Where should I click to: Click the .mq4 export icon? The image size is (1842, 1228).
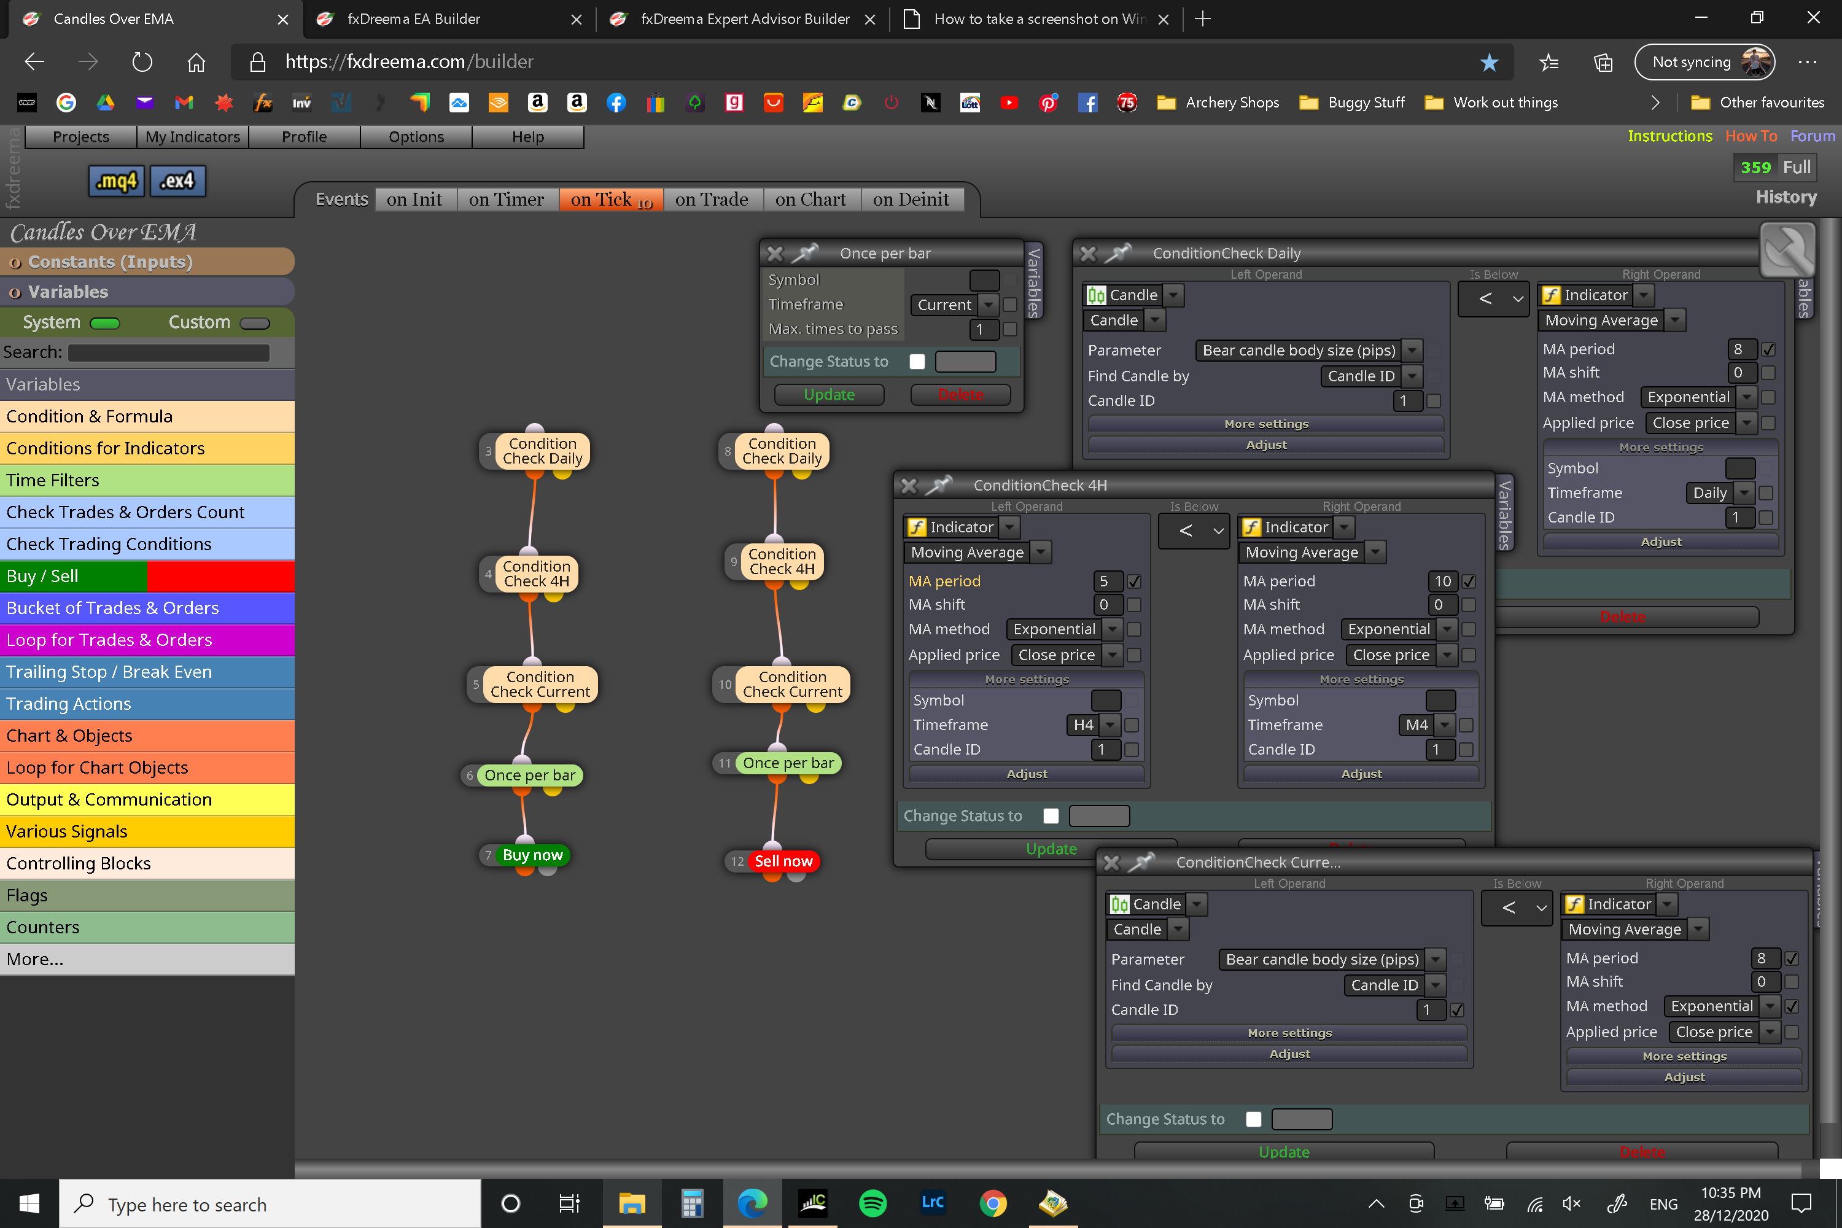pyautogui.click(x=116, y=182)
